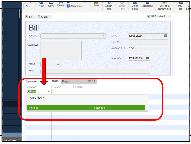Click Recalculate in toolbar
The width and height of the screenshot is (191, 144).
click(147, 5)
